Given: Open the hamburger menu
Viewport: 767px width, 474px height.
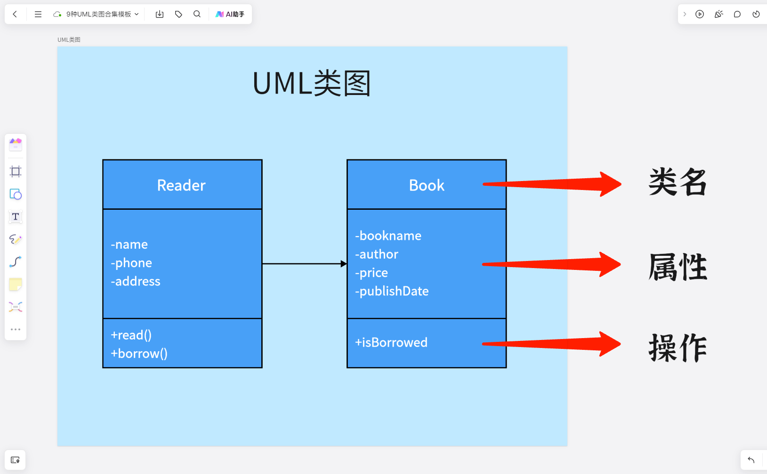Looking at the screenshot, I should (x=38, y=14).
